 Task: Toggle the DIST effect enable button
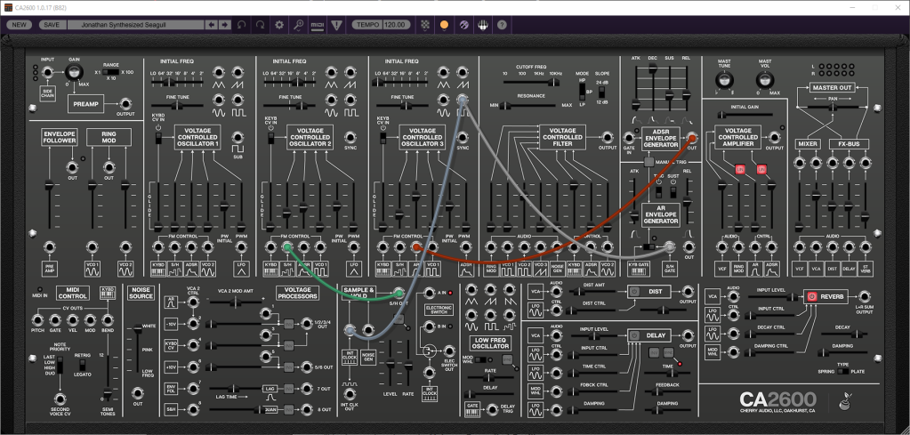point(634,291)
